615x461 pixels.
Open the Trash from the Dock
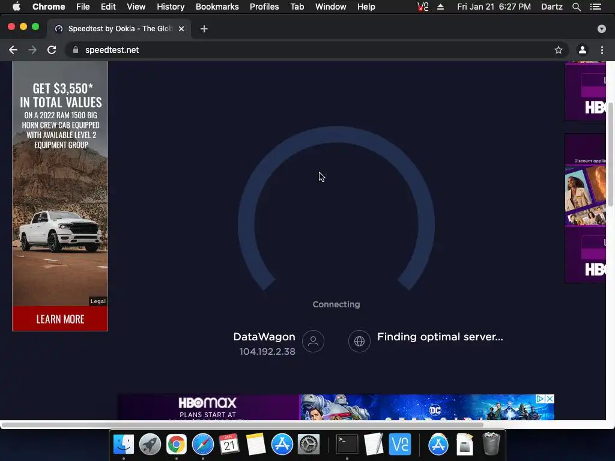pyautogui.click(x=491, y=444)
